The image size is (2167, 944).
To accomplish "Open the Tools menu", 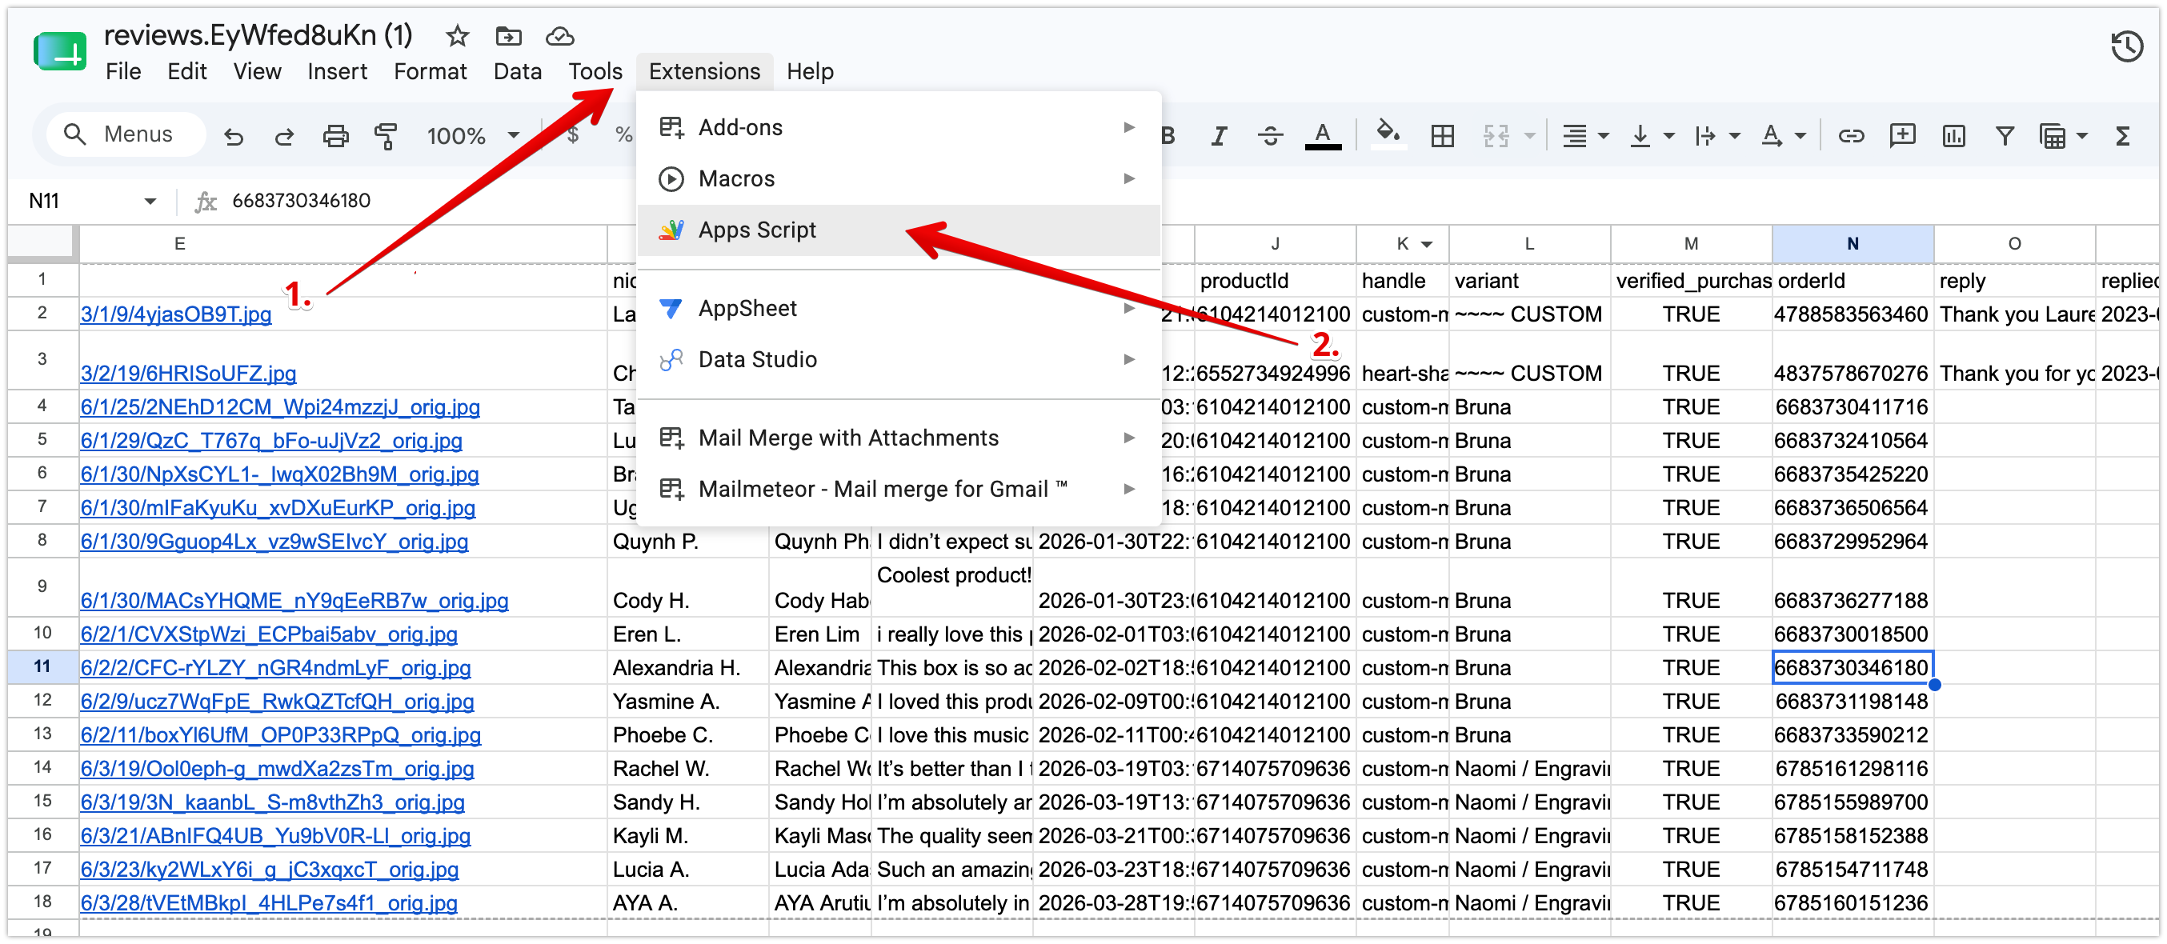I will 595,71.
